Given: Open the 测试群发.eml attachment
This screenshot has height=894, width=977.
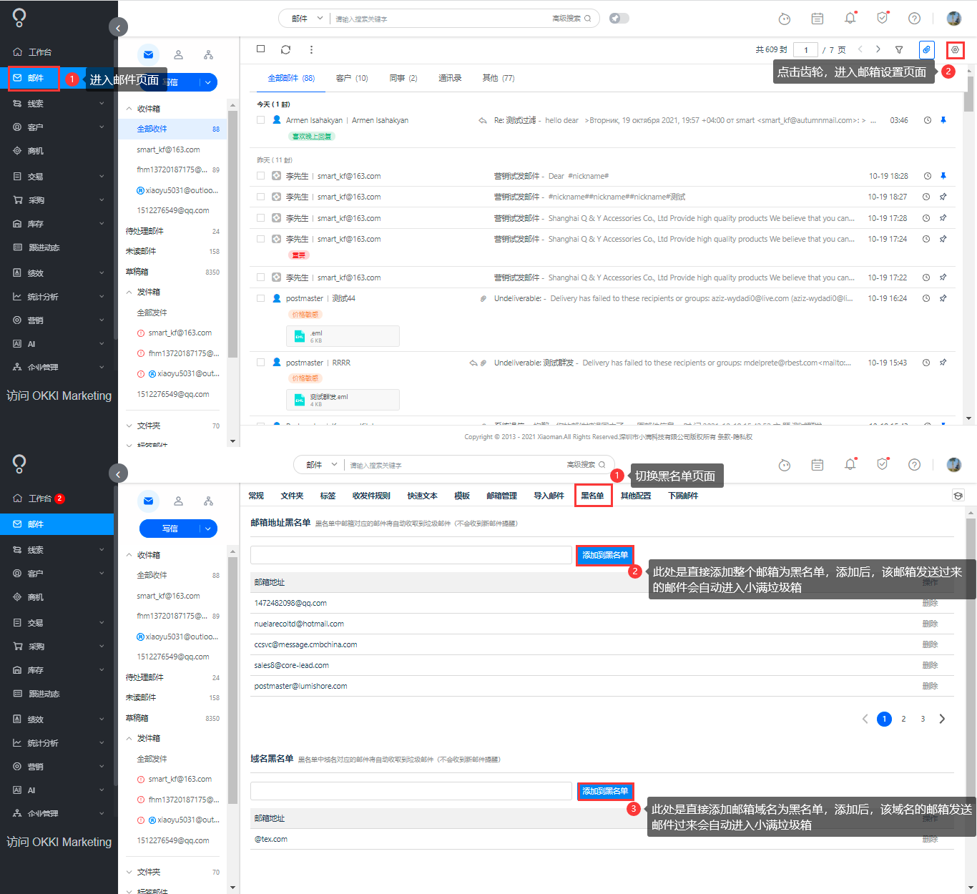Looking at the screenshot, I should (343, 400).
